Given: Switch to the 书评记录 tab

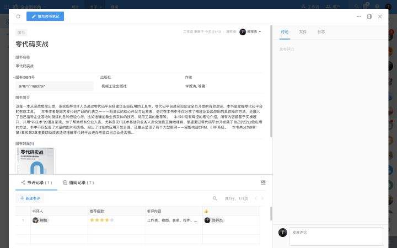Looking at the screenshot, I should tap(36, 182).
